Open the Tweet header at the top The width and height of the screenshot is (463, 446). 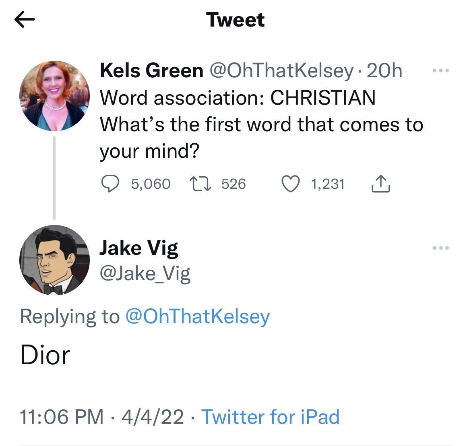(236, 20)
